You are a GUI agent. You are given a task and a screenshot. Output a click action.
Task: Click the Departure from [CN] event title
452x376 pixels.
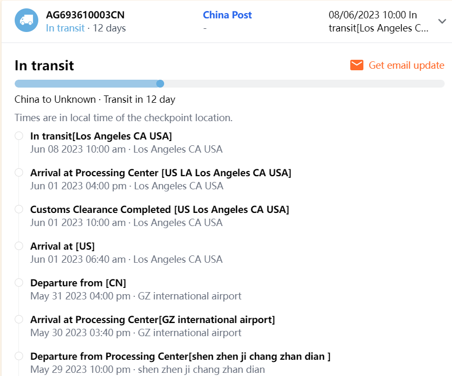click(78, 283)
